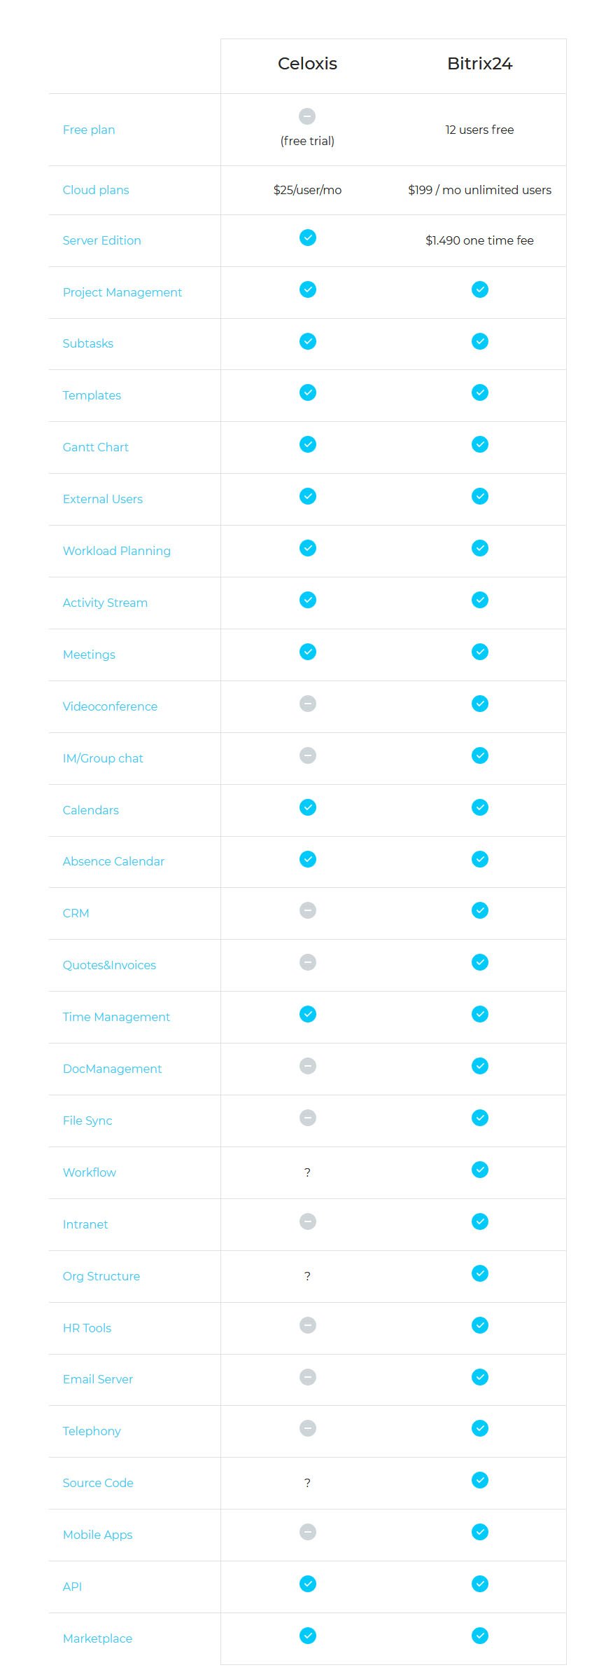606x1677 pixels.
Task: Click Celoxis checkmark in Server Edition row
Action: coord(307,238)
